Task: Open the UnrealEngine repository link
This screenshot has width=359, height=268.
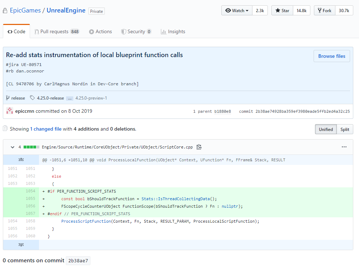Action: [66, 10]
